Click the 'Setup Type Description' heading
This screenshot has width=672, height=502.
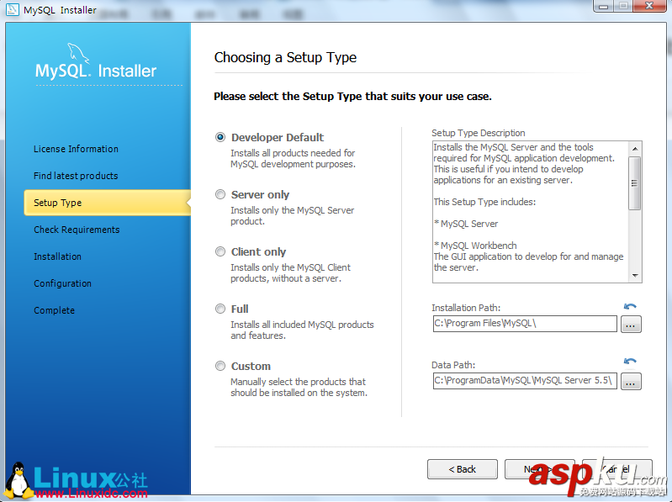(x=479, y=133)
